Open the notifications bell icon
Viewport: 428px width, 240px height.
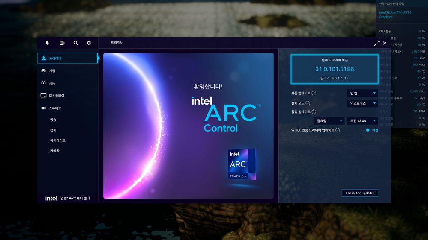[x=47, y=43]
